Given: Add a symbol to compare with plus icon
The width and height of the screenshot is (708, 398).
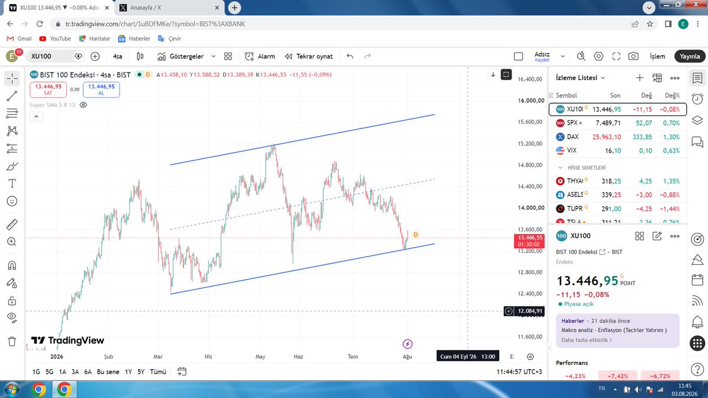Looking at the screenshot, I should 95,56.
